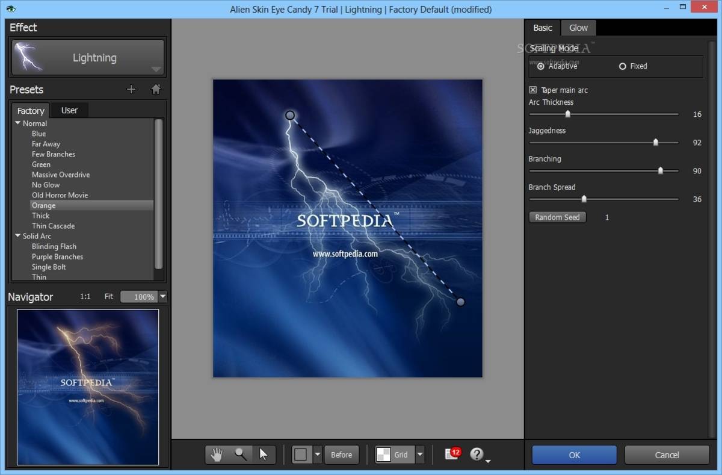Click the Branch Spread value 36
The height and width of the screenshot is (475, 722).
pos(697,199)
